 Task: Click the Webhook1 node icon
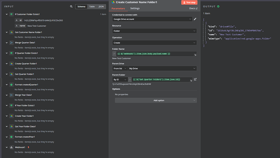coord(11,147)
